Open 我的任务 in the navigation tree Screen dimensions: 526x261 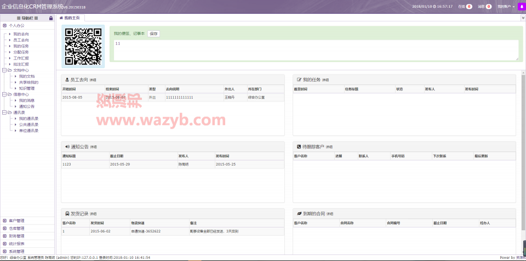pos(21,46)
